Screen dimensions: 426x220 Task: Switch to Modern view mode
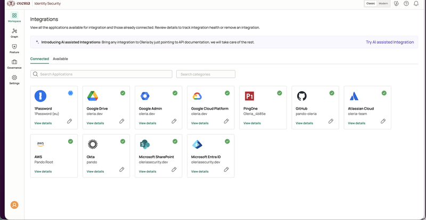383,4
